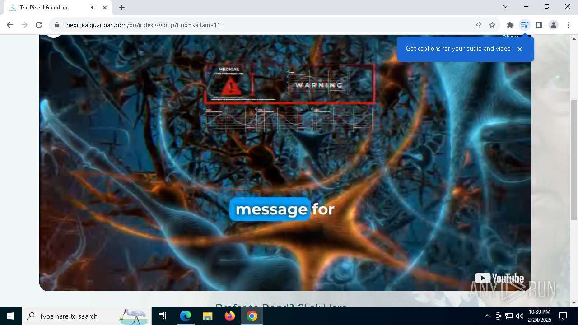This screenshot has height=325, width=578.
Task: Share this page via the share icon
Action: click(x=478, y=25)
